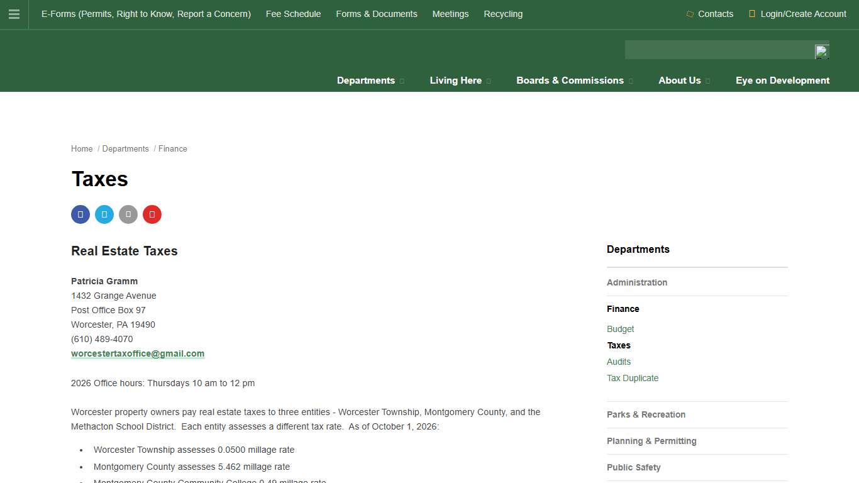Open the Budget page under Finance
The image size is (859, 483).
[x=620, y=329]
